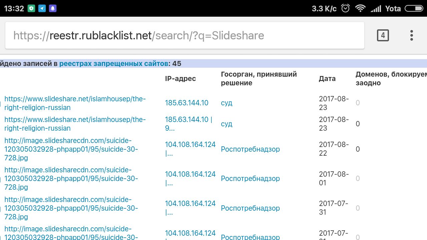Click date 2017-08-22 cell
427x240 pixels.
334,149
